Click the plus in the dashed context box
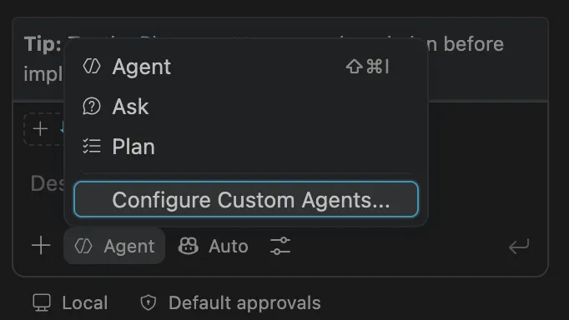The width and height of the screenshot is (569, 320). click(40, 129)
